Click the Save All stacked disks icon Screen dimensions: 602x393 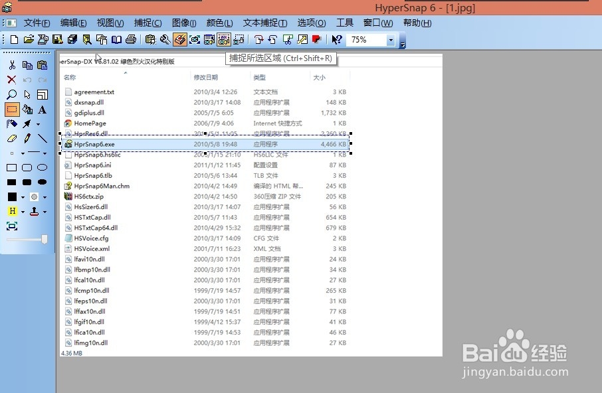coord(72,39)
